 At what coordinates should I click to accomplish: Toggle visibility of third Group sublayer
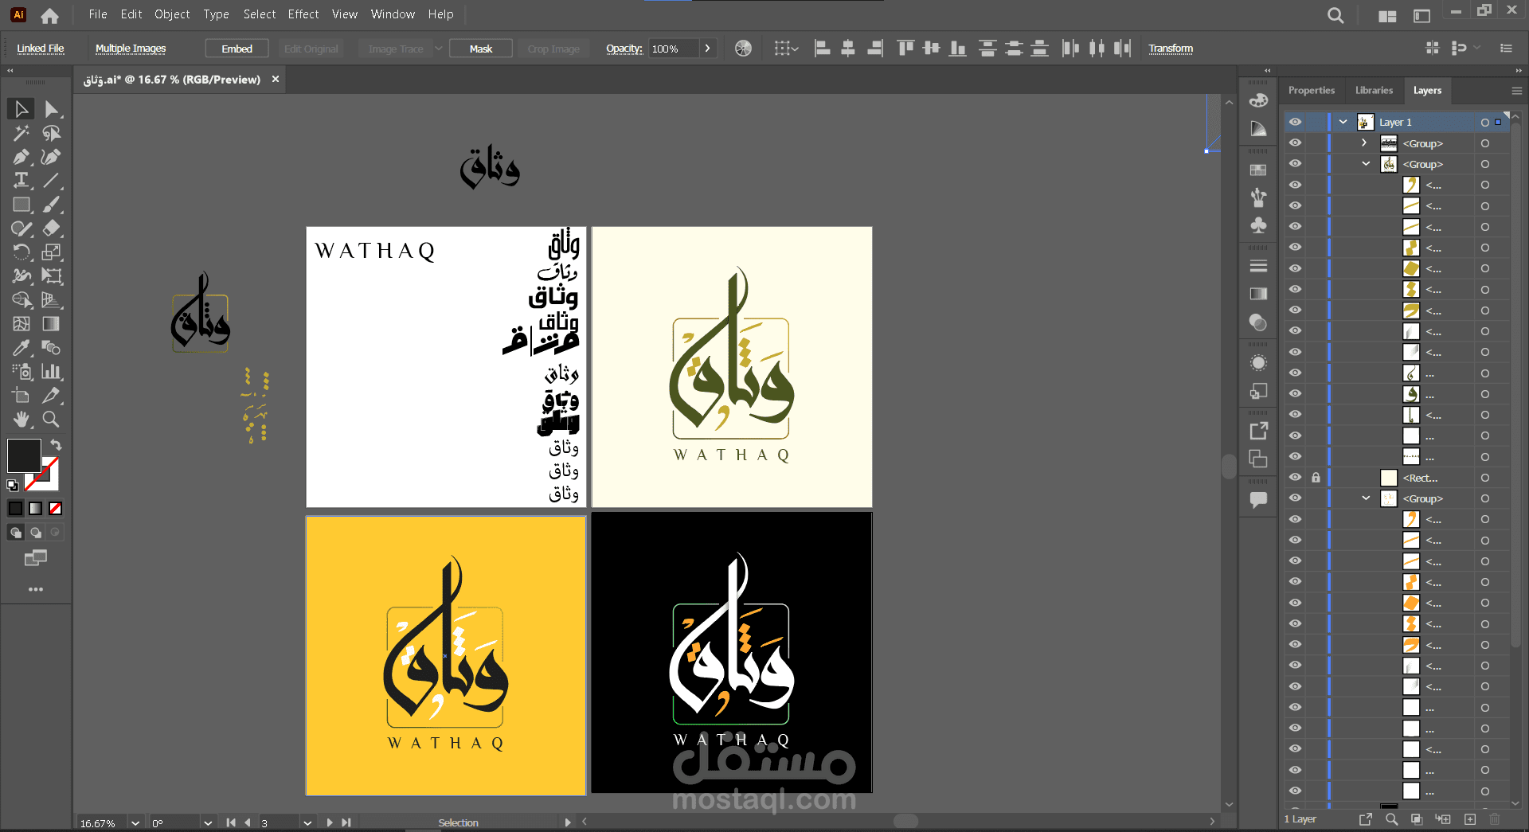1296,498
